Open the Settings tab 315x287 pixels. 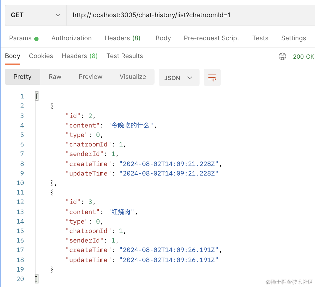(x=293, y=38)
